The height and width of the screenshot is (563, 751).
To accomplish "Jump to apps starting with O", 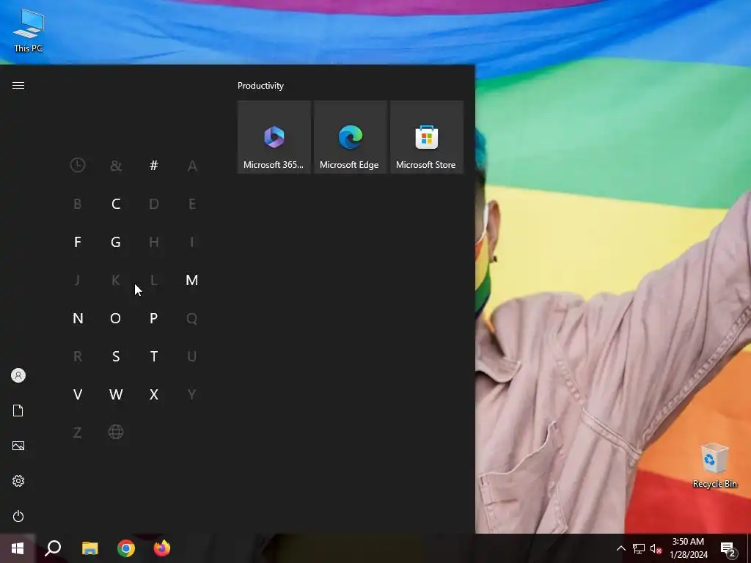I will click(115, 318).
